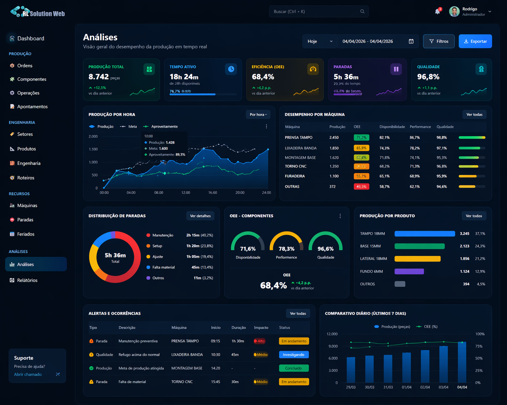
Task: Open the Hoje period dropdown
Action: pyautogui.click(x=320, y=41)
